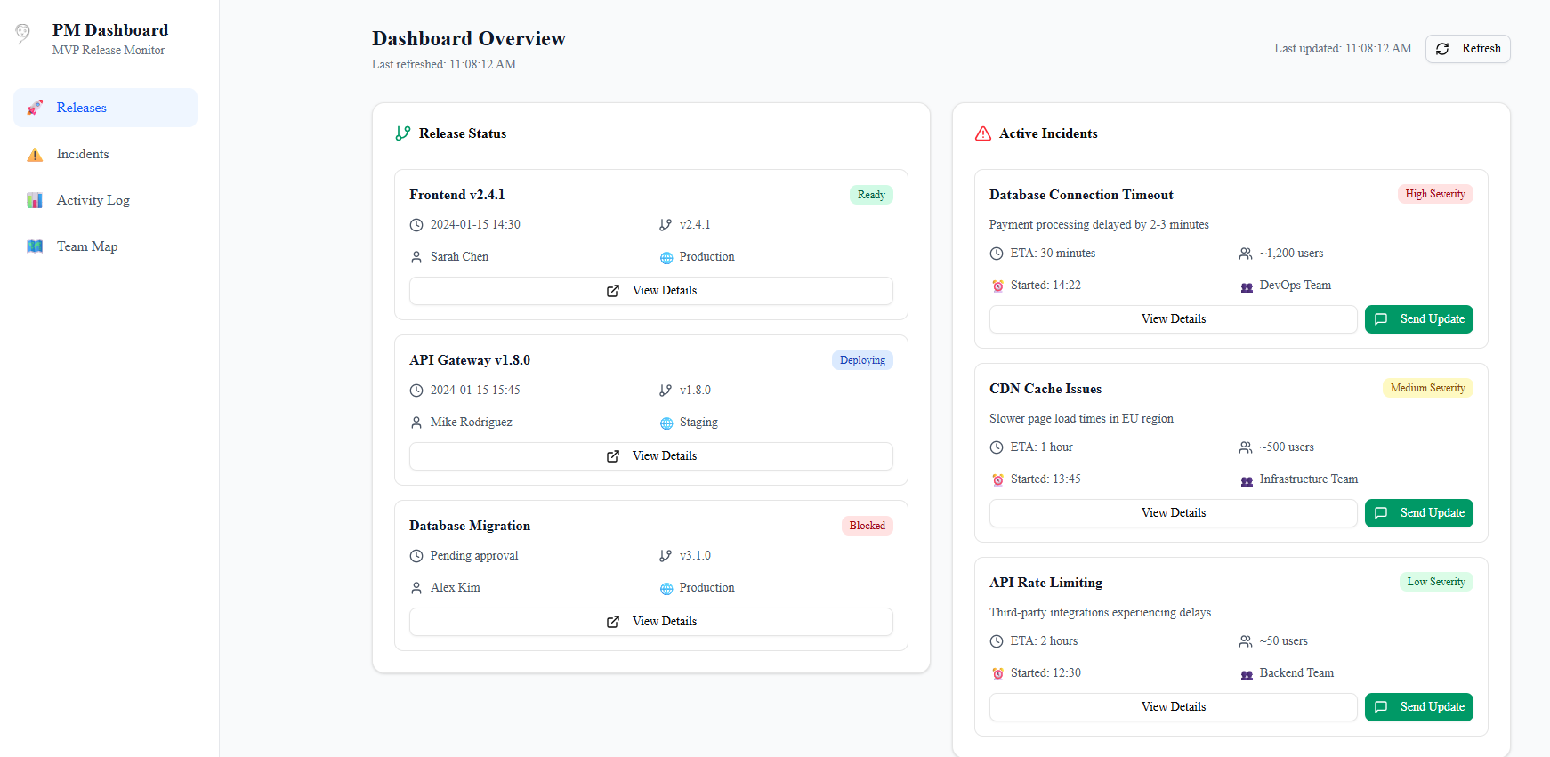Click the clock icon in Frontend v2.4.1 card

(x=416, y=225)
